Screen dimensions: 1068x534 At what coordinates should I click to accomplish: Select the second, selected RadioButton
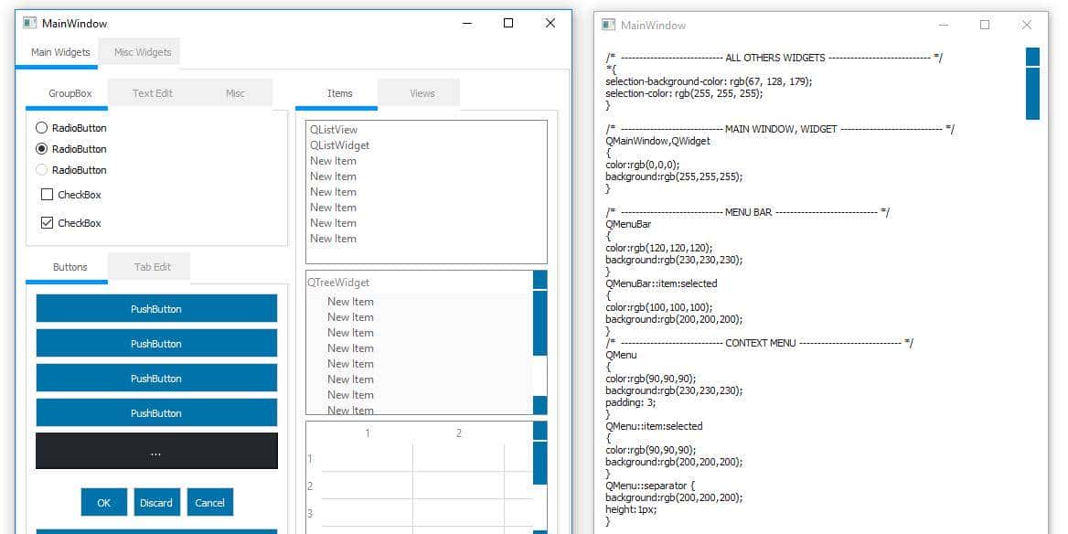pyautogui.click(x=41, y=149)
